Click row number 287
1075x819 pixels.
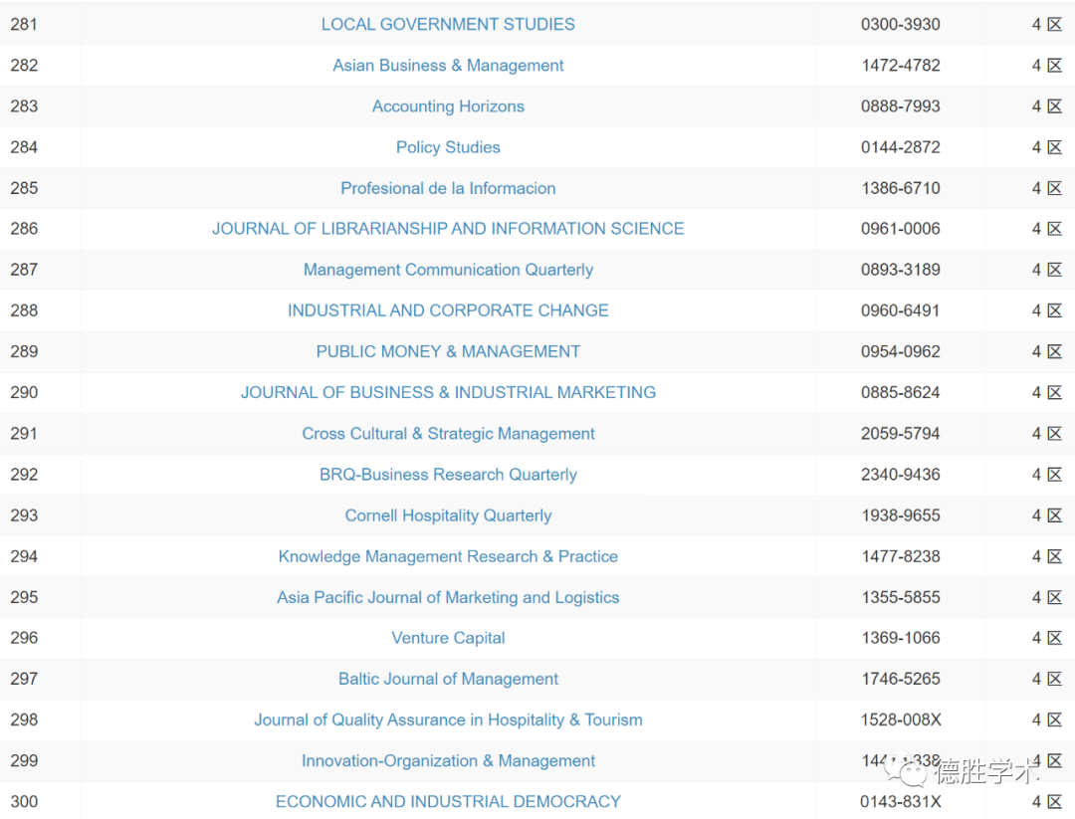coord(24,270)
